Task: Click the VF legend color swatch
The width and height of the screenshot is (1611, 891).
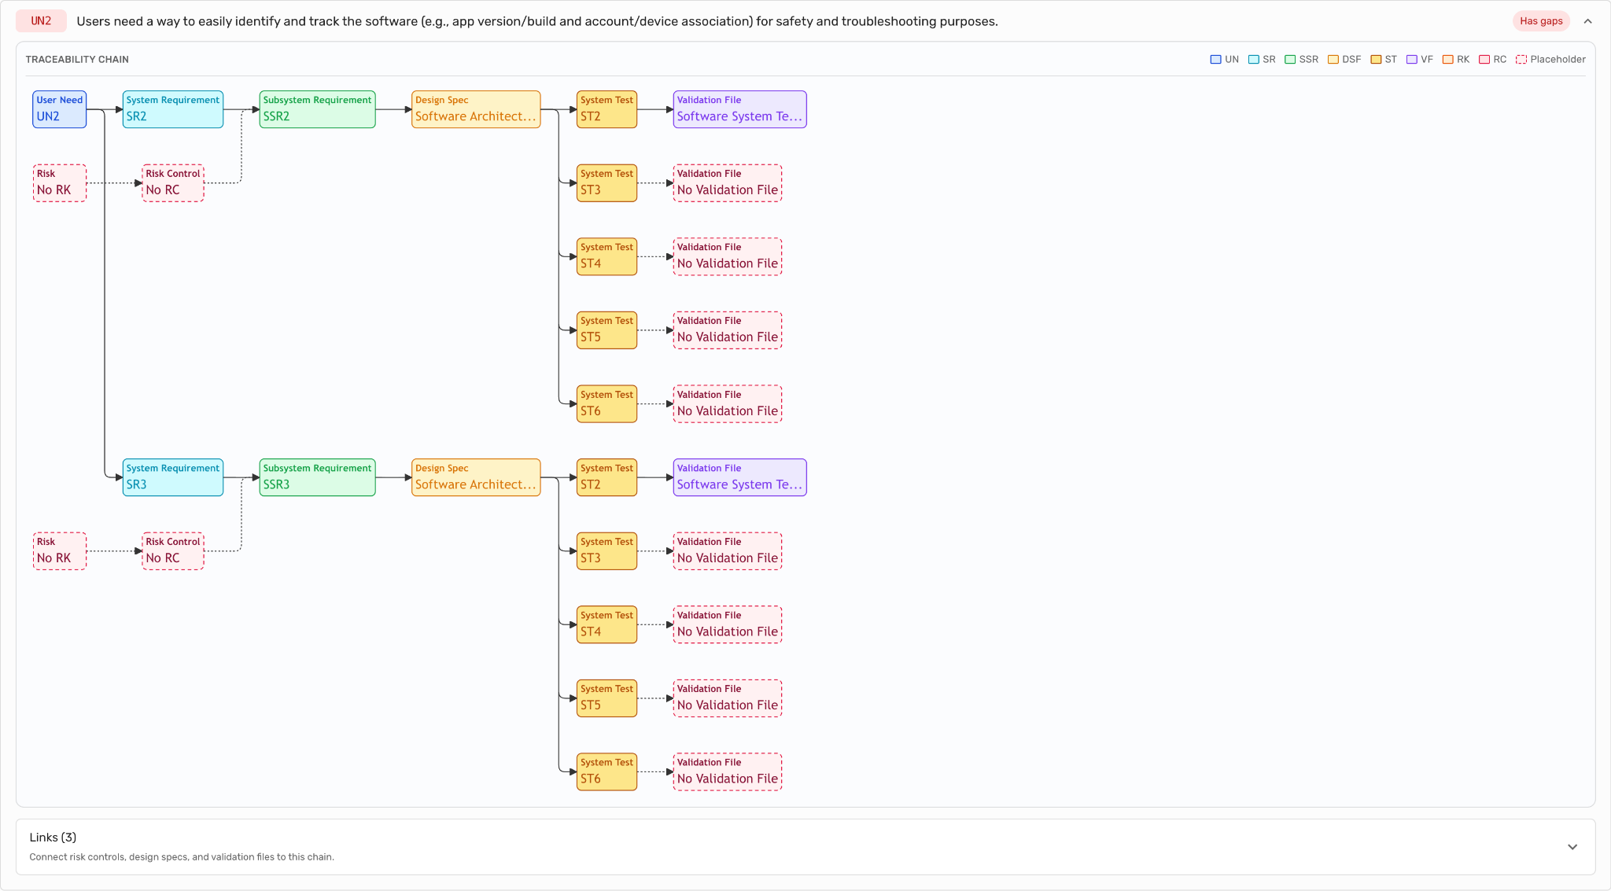Action: click(1412, 60)
